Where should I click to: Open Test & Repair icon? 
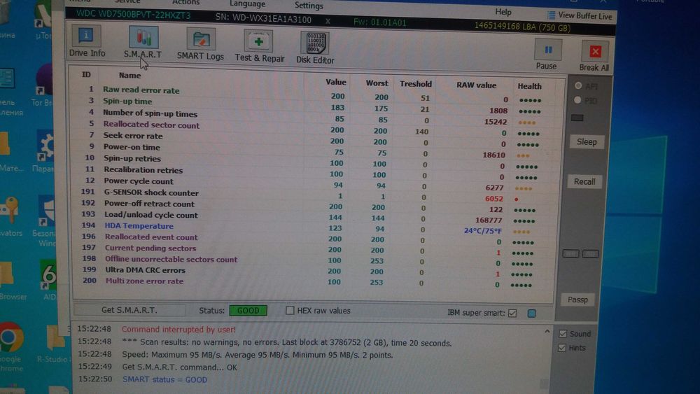click(x=258, y=41)
